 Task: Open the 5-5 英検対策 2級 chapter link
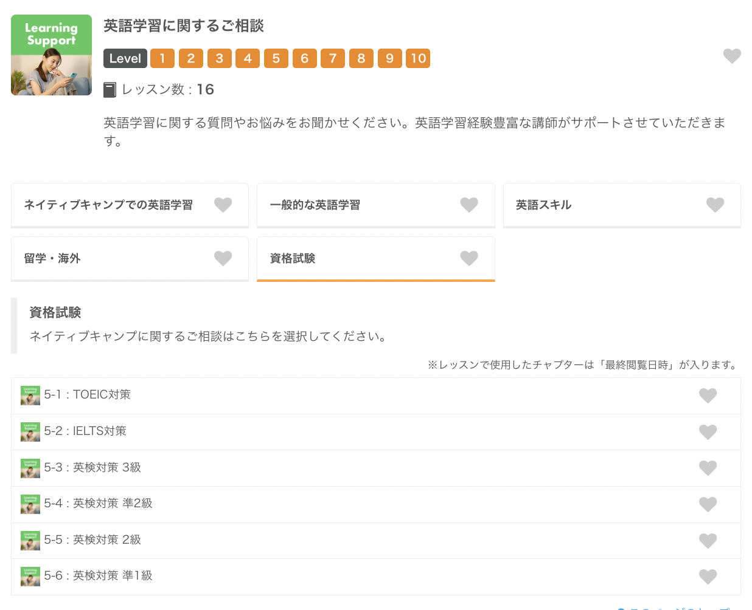tap(92, 540)
